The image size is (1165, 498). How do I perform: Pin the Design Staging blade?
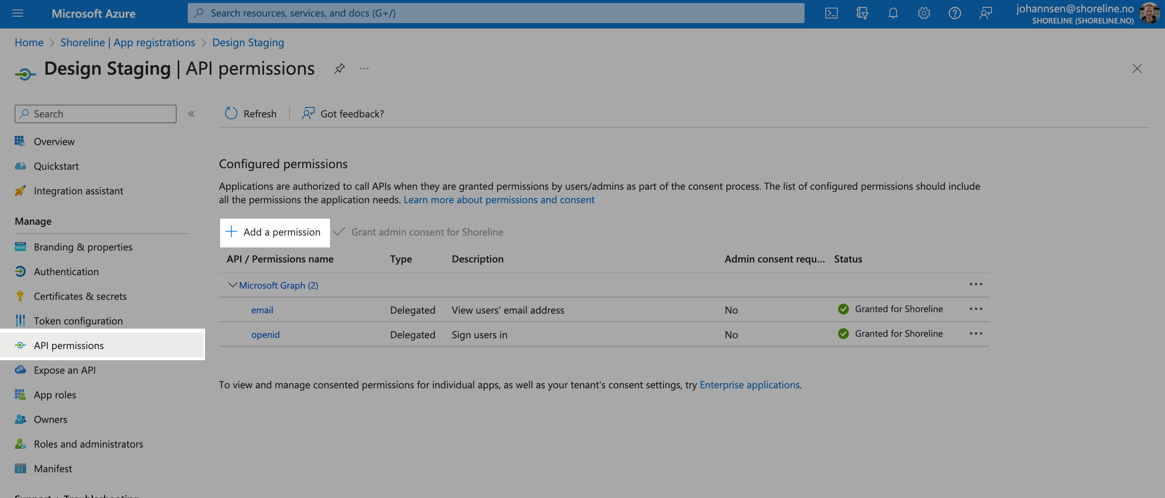339,68
